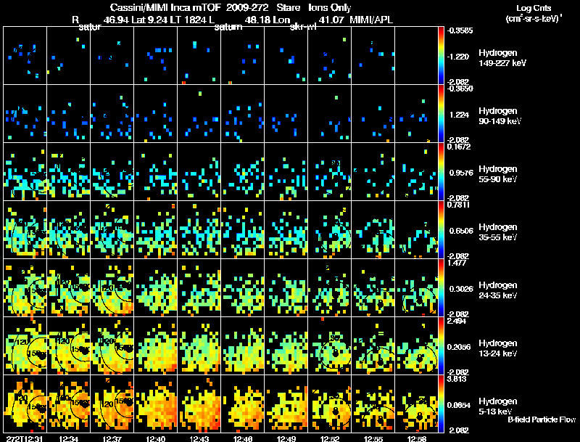The image size is (580, 442).
Task: Click the 'Log Cnts' colorbar heading
Action: click(534, 8)
